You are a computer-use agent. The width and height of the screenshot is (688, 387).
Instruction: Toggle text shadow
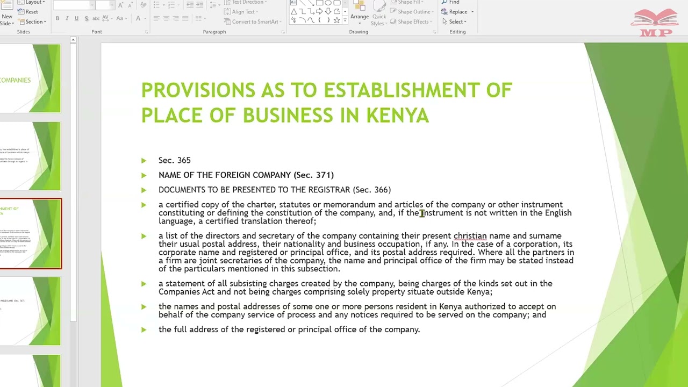pyautogui.click(x=86, y=18)
